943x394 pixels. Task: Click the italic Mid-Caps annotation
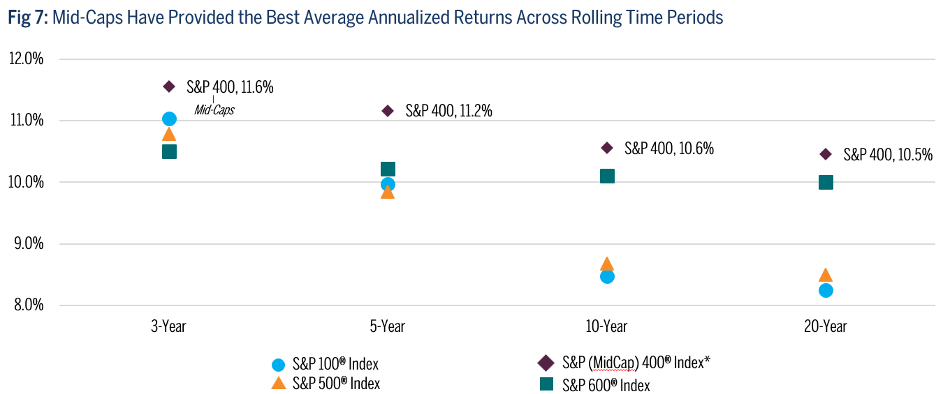(214, 109)
